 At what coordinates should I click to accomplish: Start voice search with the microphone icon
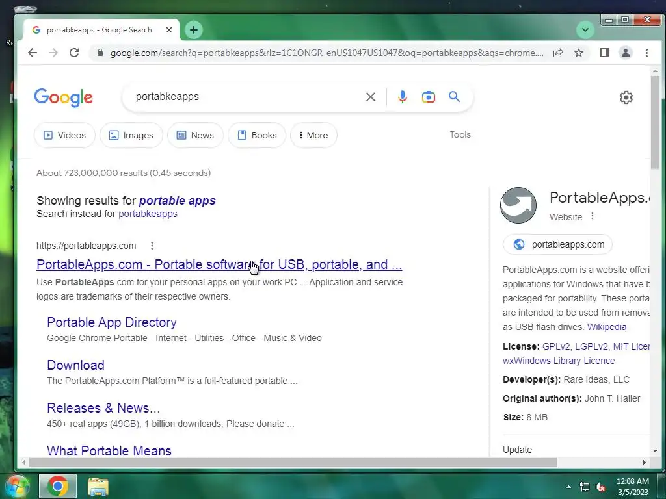tap(402, 97)
